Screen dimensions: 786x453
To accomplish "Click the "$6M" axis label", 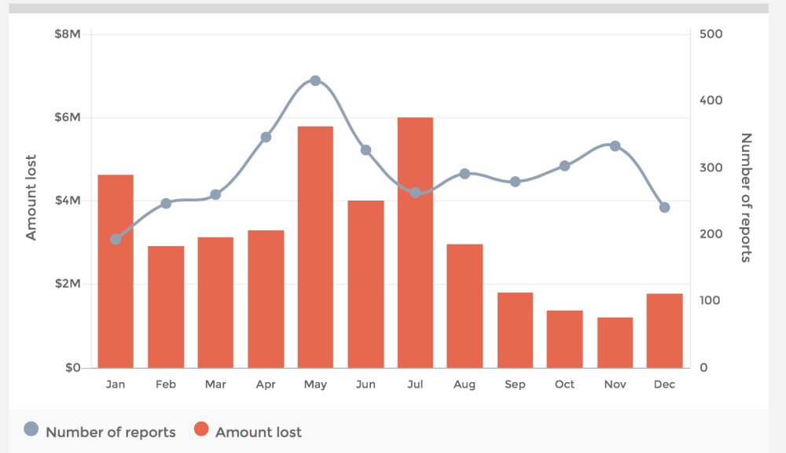I will point(68,117).
